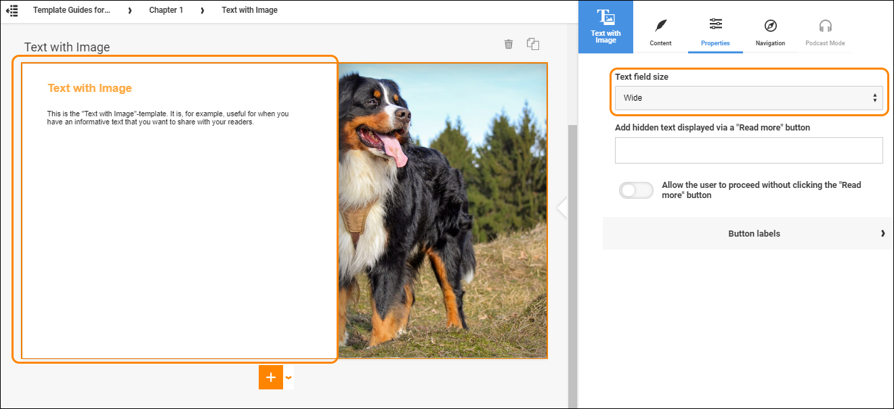The width and height of the screenshot is (894, 409).
Task: Click the quill icon on the Content tab
Action: (660, 26)
